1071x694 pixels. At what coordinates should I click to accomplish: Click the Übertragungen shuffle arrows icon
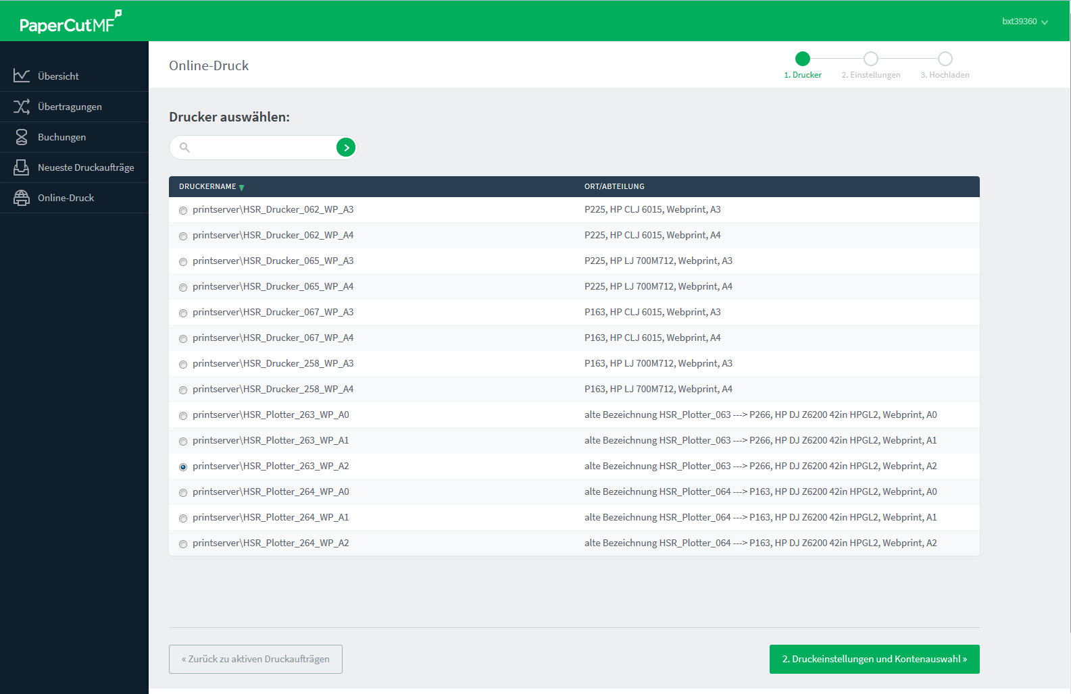pyautogui.click(x=22, y=107)
